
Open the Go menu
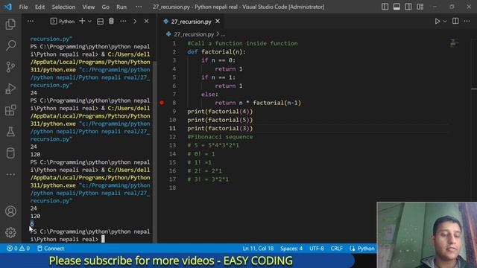[105, 7]
